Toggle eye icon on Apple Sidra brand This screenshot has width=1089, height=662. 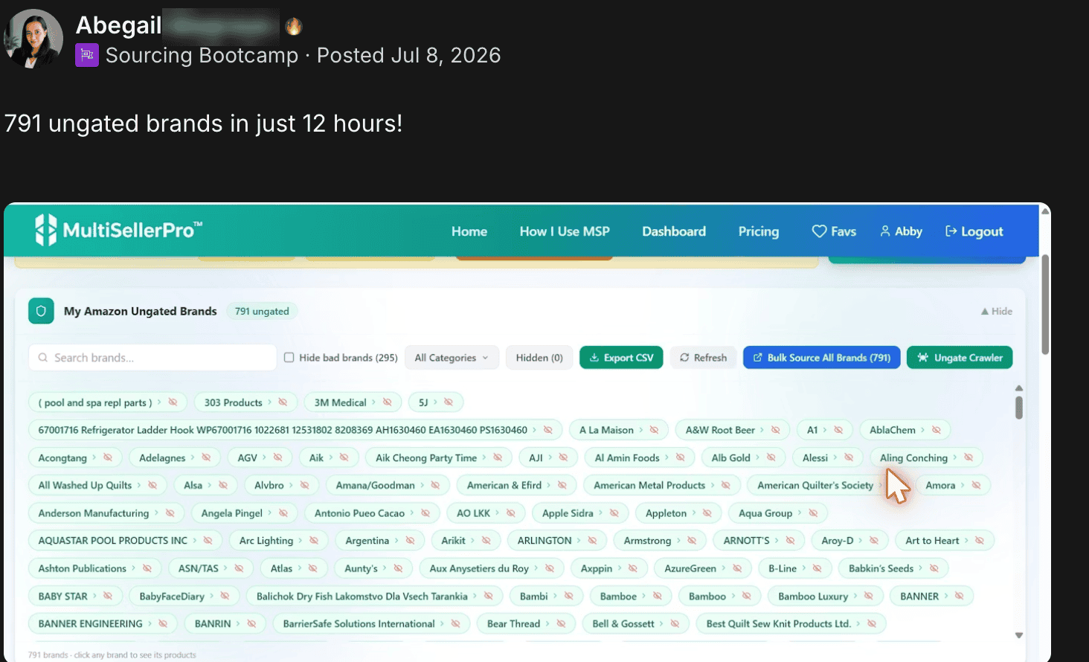614,513
